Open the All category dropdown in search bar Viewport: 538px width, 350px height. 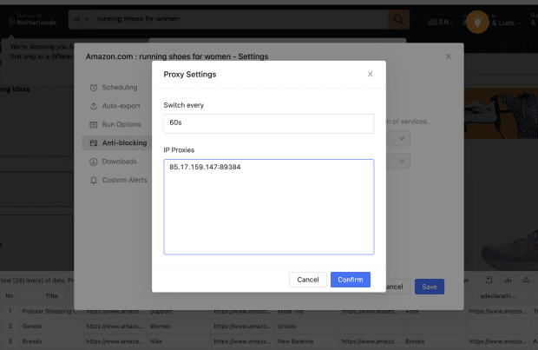coord(81,20)
